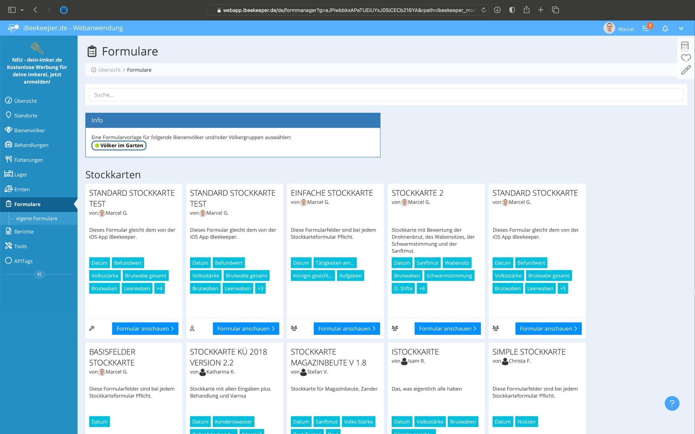Open the notifications bell
Screen dimensions: 695x434
coord(665,29)
